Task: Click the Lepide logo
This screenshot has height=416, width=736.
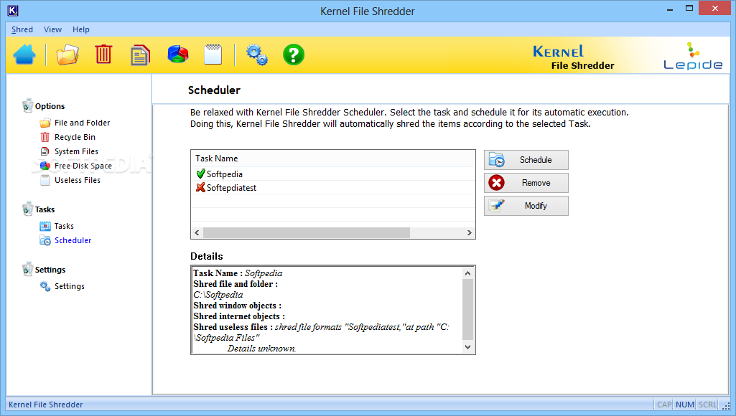Action: (693, 56)
